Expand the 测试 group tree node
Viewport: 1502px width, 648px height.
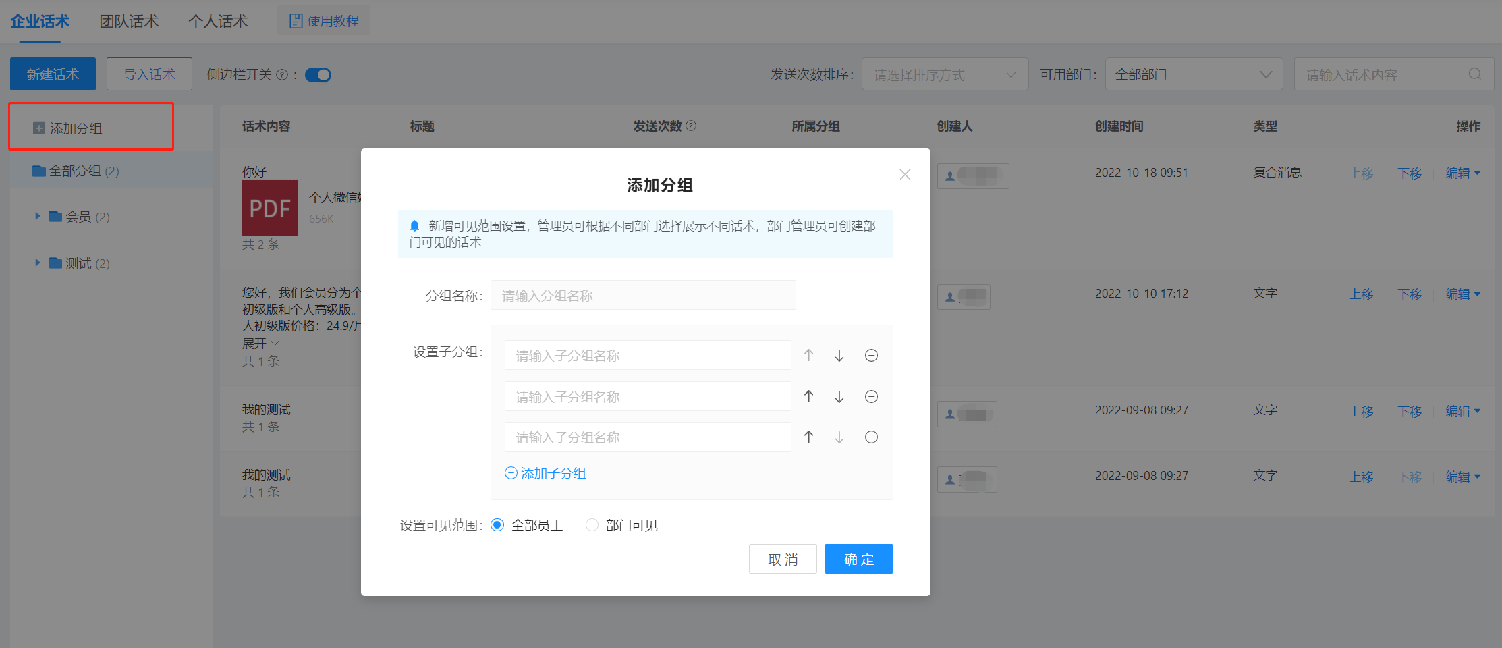[x=38, y=263]
